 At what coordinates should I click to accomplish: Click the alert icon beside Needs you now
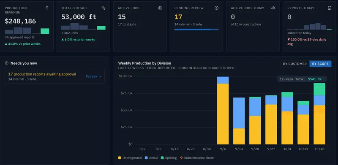point(6,63)
